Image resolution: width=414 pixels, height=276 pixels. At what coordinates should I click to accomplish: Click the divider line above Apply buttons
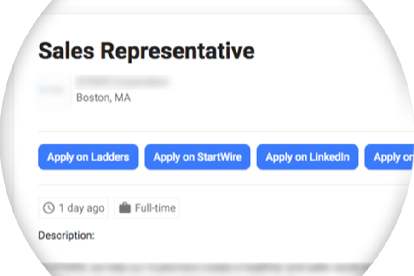[x=226, y=131]
